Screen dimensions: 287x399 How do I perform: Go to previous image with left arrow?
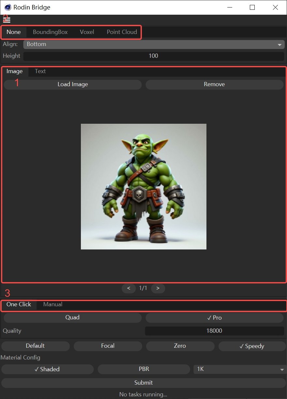129,288
